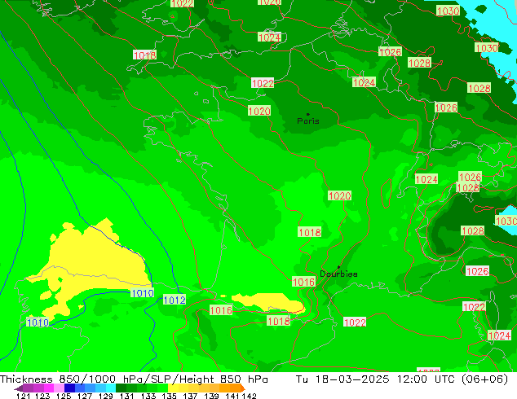Click the '(06+06)' forecast run text
The height and width of the screenshot is (399, 517).
tap(485, 379)
